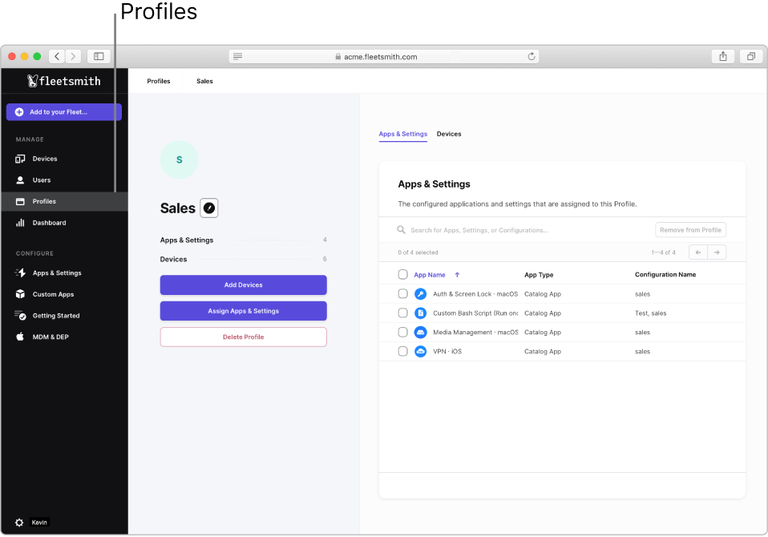Click the Auth & Screen Lock key icon
768x537 pixels.
[x=420, y=294]
